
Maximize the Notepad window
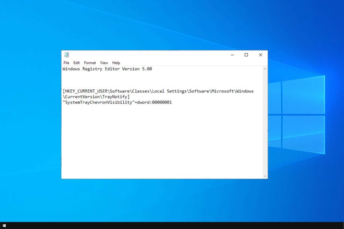tap(247, 55)
